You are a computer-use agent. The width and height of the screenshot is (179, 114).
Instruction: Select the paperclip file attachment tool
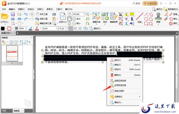(132, 19)
